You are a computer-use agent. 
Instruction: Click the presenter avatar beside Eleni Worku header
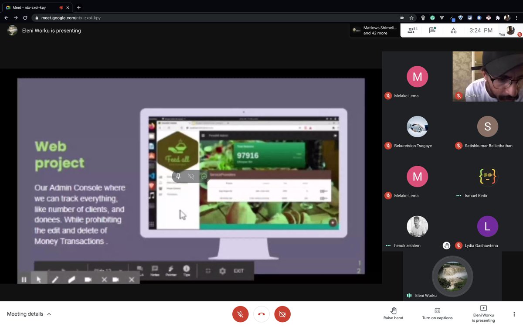tap(13, 31)
